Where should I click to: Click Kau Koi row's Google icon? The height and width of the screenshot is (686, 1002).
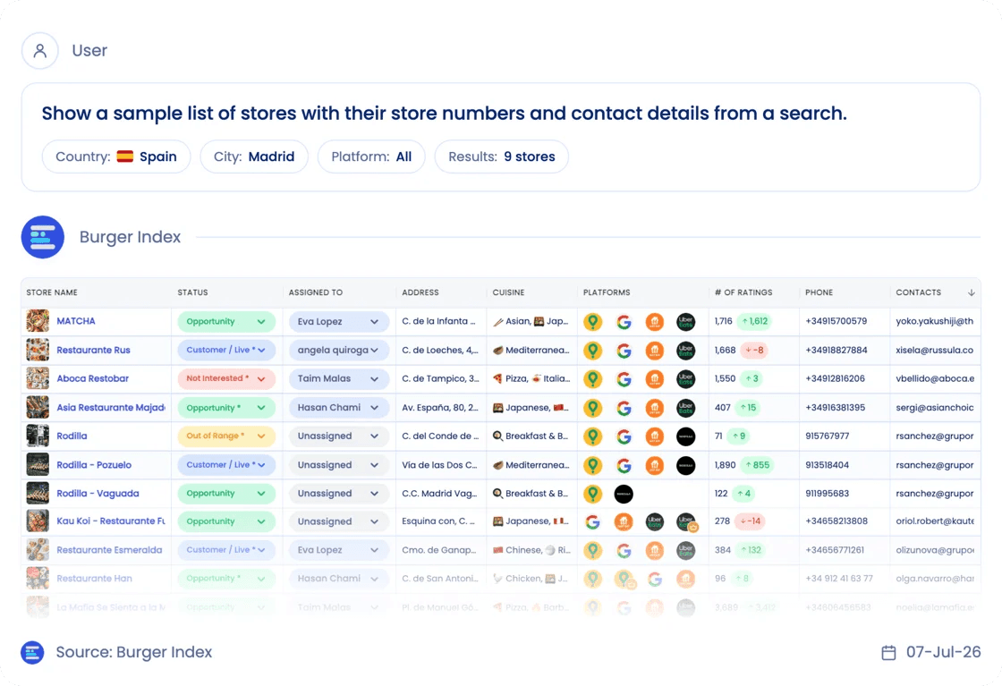point(593,521)
